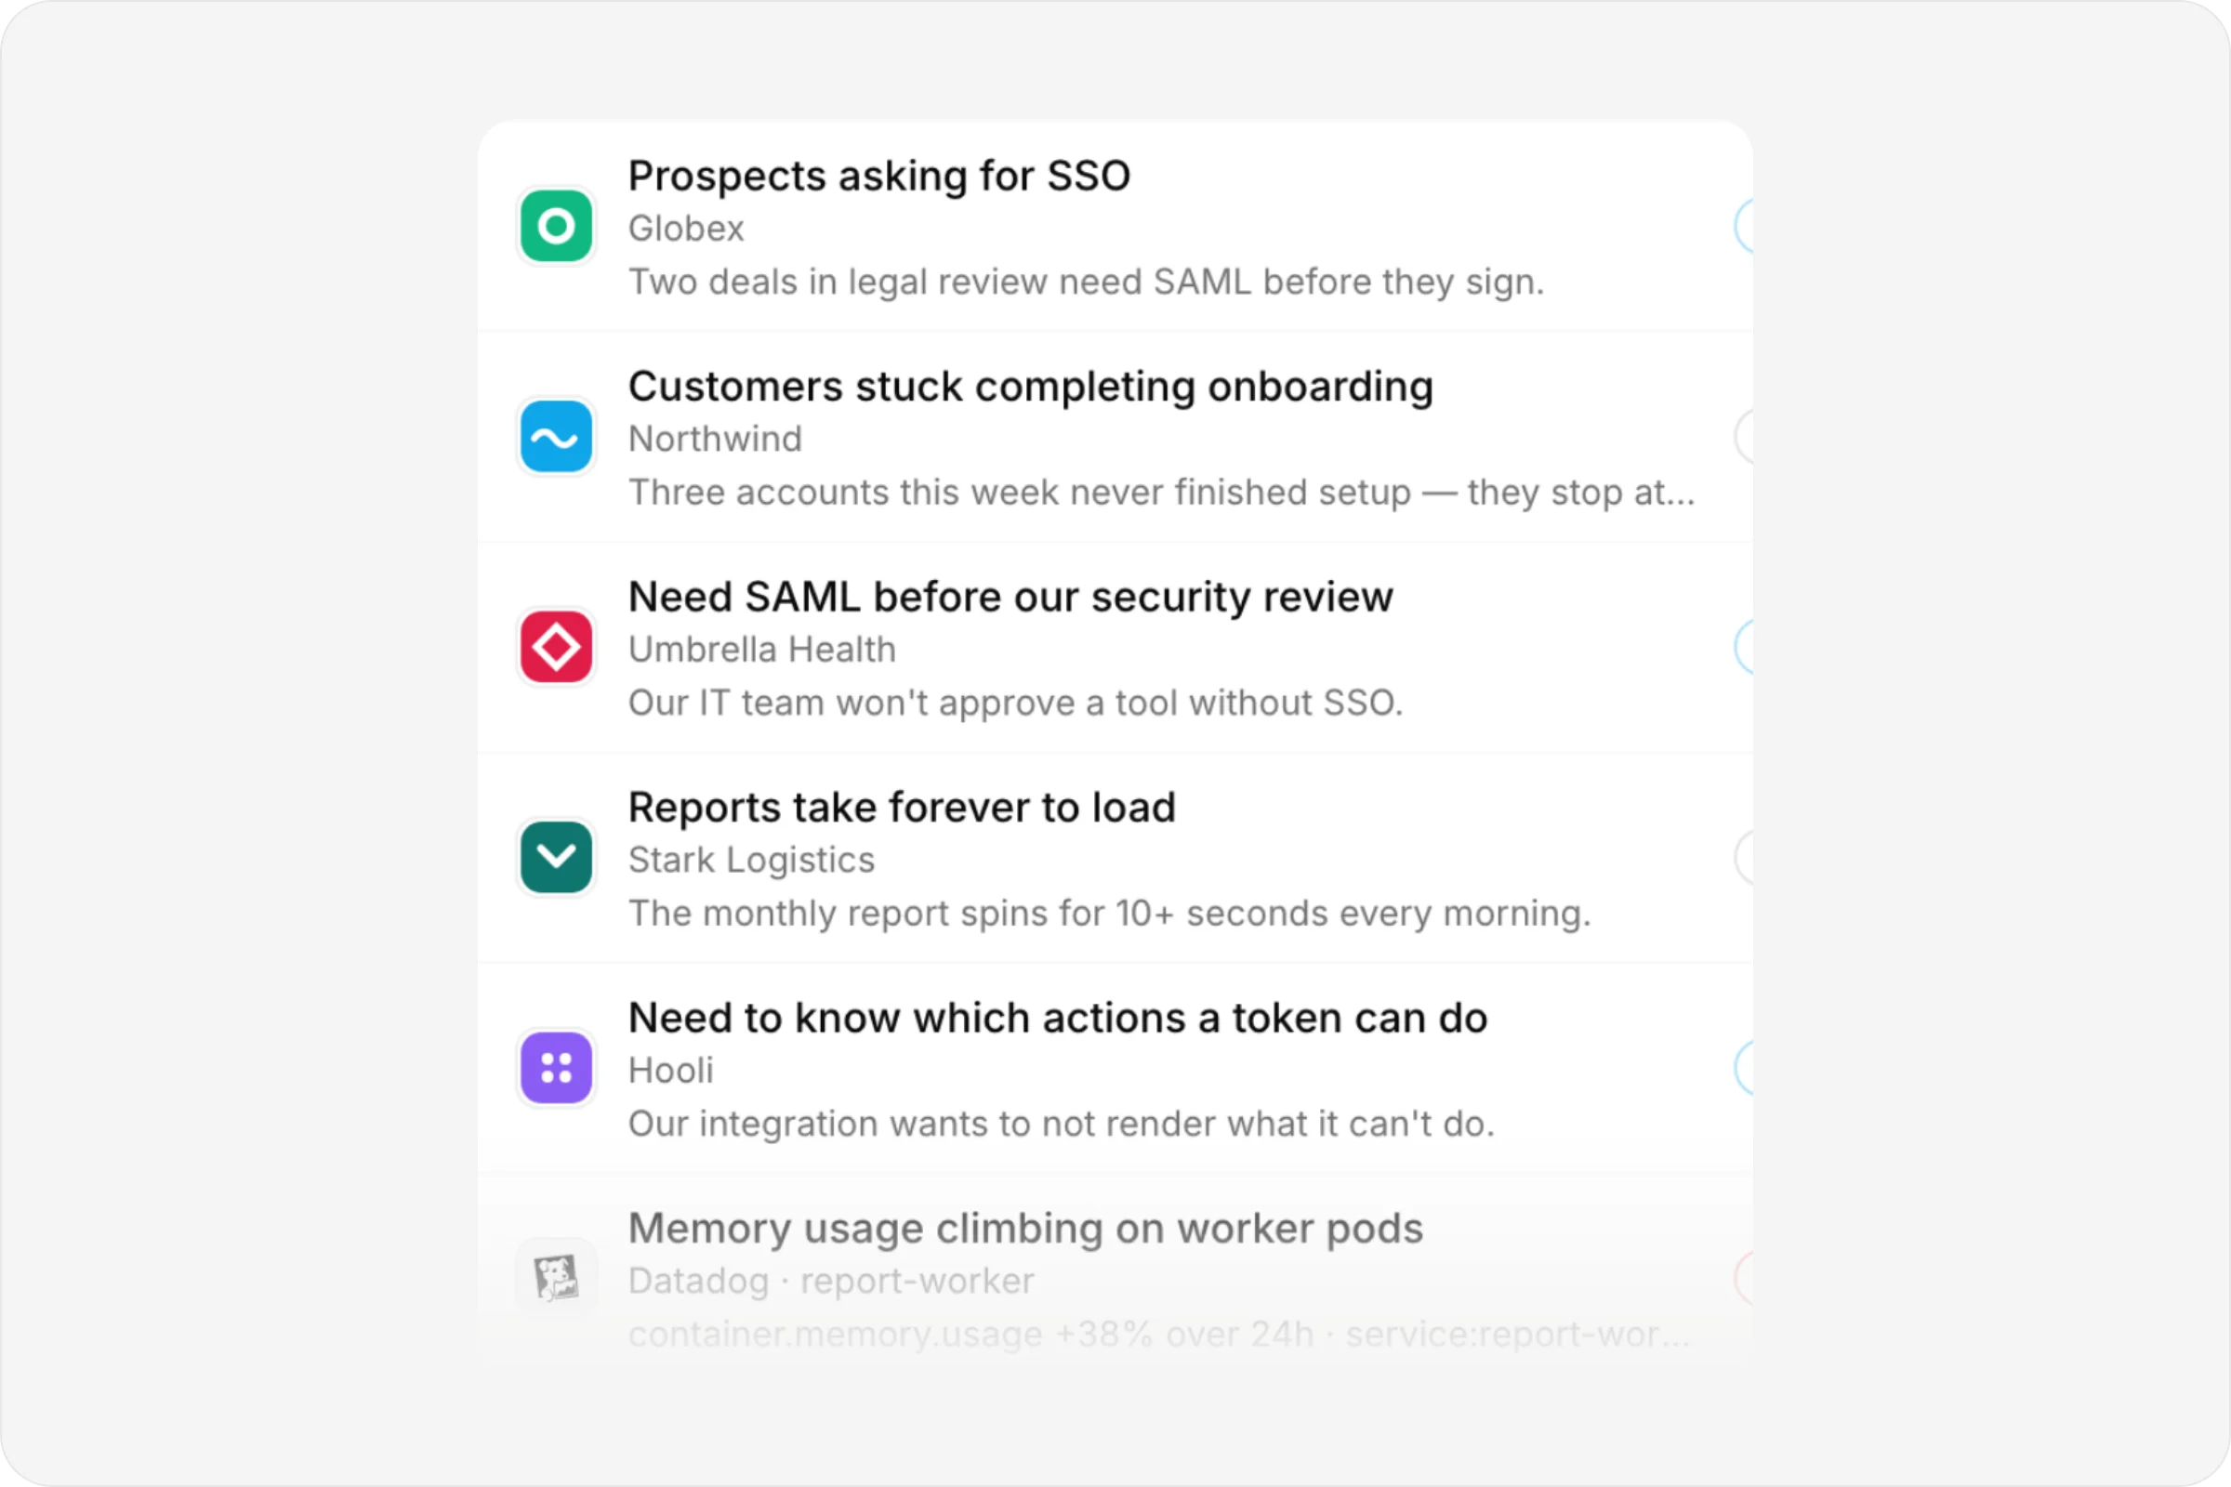Toggle the blue circle on Hooli row
This screenshot has width=2231, height=1487.
coord(1744,1068)
